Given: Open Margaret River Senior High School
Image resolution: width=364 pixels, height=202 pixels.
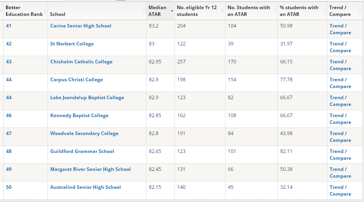Looking at the screenshot, I should coord(91,169).
